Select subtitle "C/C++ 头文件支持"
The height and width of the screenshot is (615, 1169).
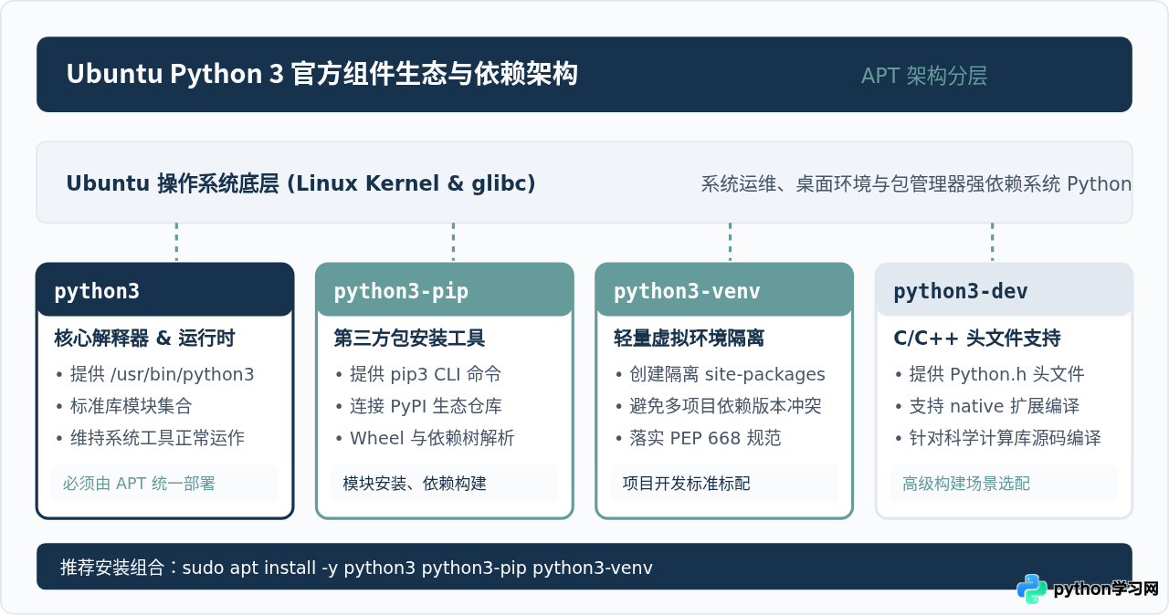976,339
